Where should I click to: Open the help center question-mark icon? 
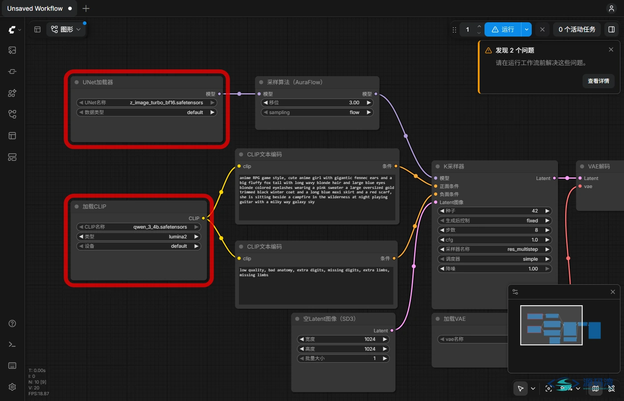click(12, 323)
